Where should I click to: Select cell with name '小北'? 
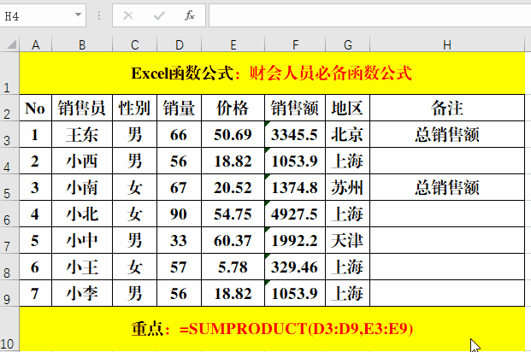click(x=82, y=214)
